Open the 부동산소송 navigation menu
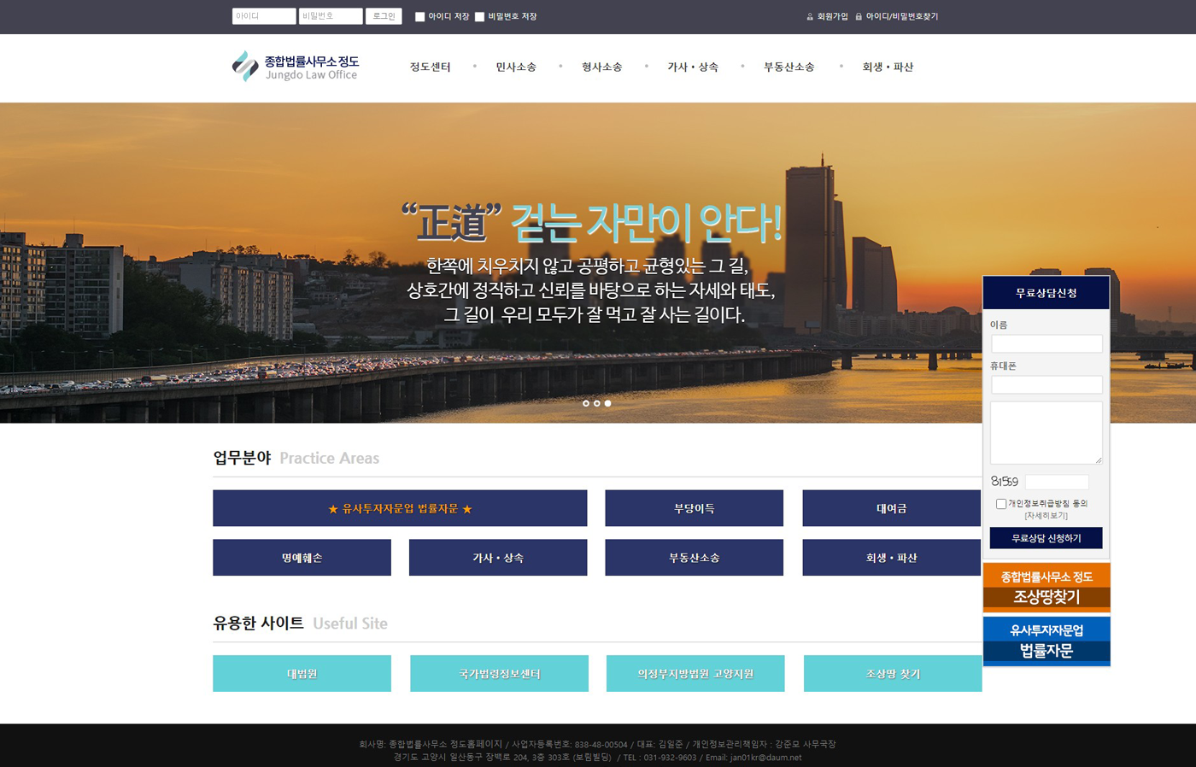The image size is (1196, 767). coord(789,67)
